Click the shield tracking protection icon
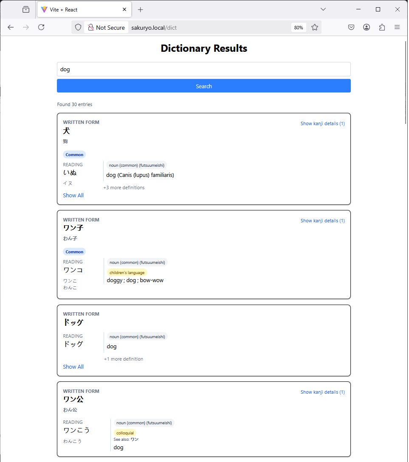This screenshot has width=409, height=462. (78, 27)
